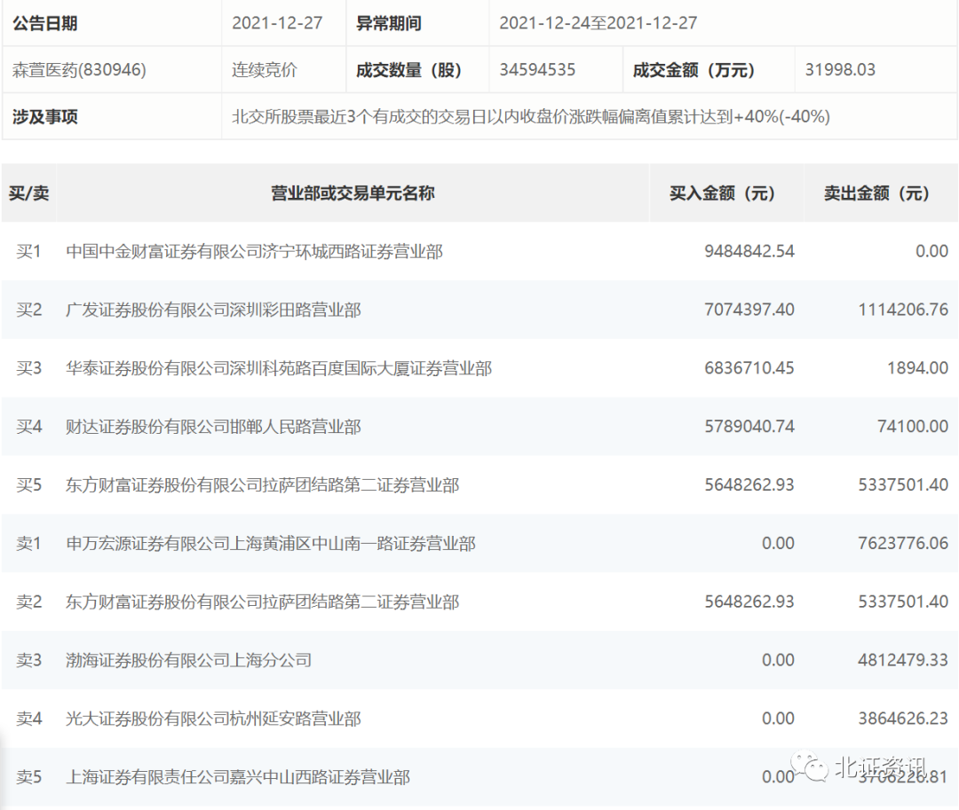Select sell amount 1894.00
The width and height of the screenshot is (959, 810).
(x=918, y=368)
